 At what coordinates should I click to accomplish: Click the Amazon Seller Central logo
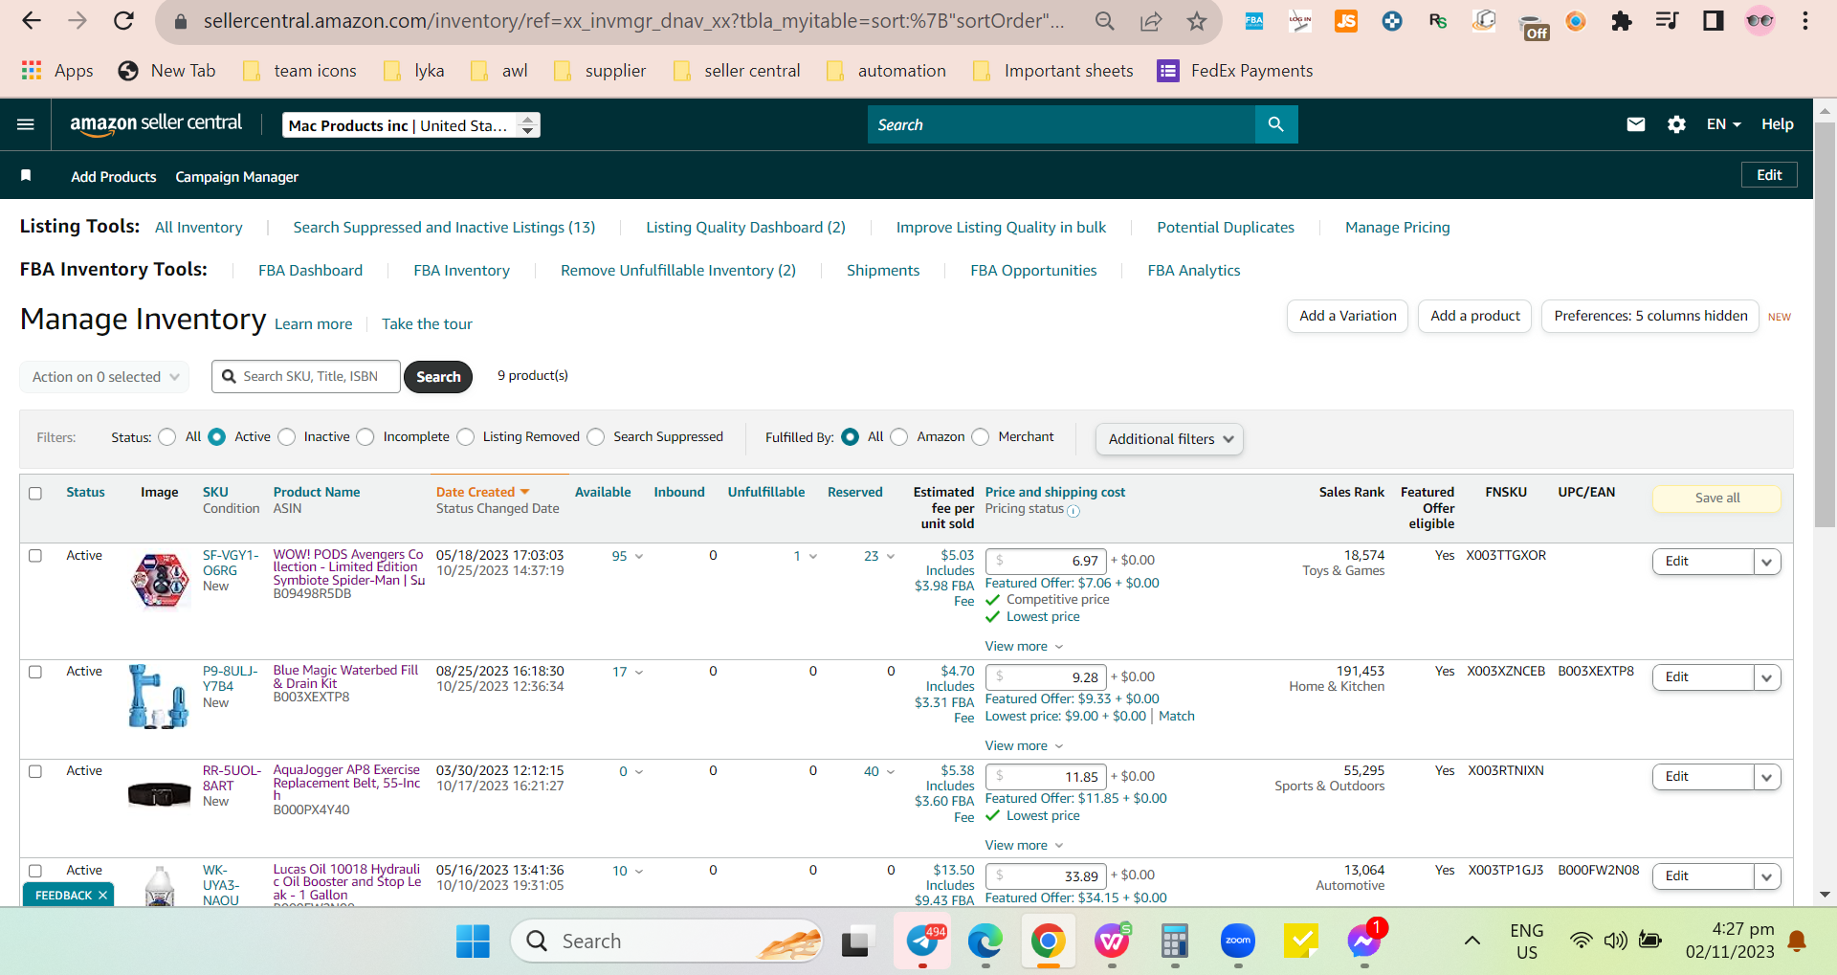click(156, 124)
